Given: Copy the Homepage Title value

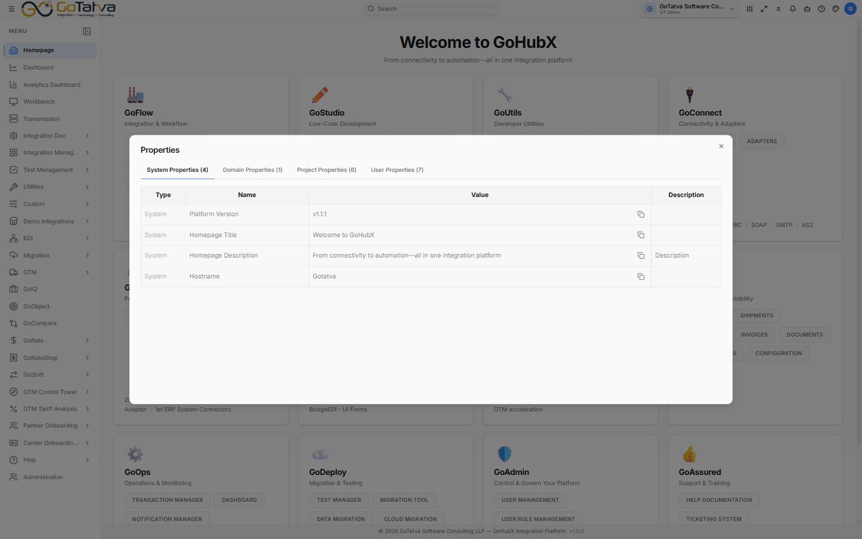Looking at the screenshot, I should pyautogui.click(x=641, y=235).
